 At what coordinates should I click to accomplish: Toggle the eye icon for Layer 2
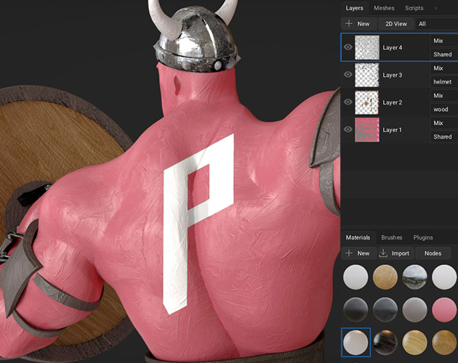click(x=348, y=102)
